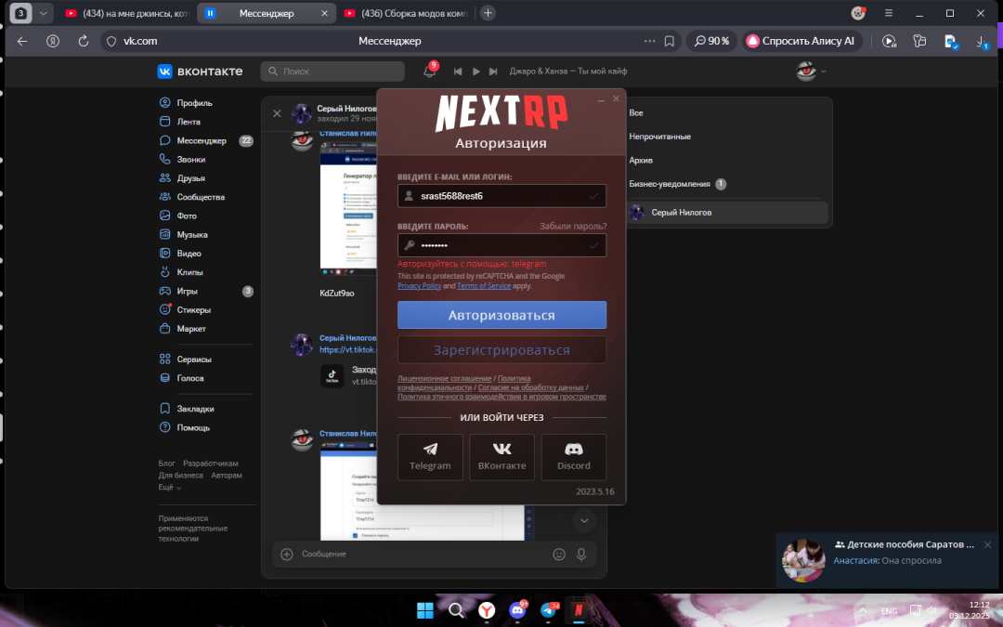This screenshot has width=1003, height=627.
Task: Click the emoji icon in message field
Action: pos(559,554)
